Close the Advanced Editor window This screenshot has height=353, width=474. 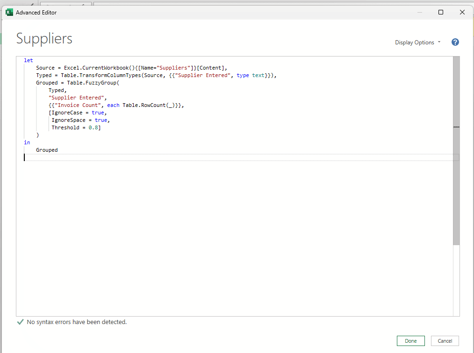click(462, 12)
